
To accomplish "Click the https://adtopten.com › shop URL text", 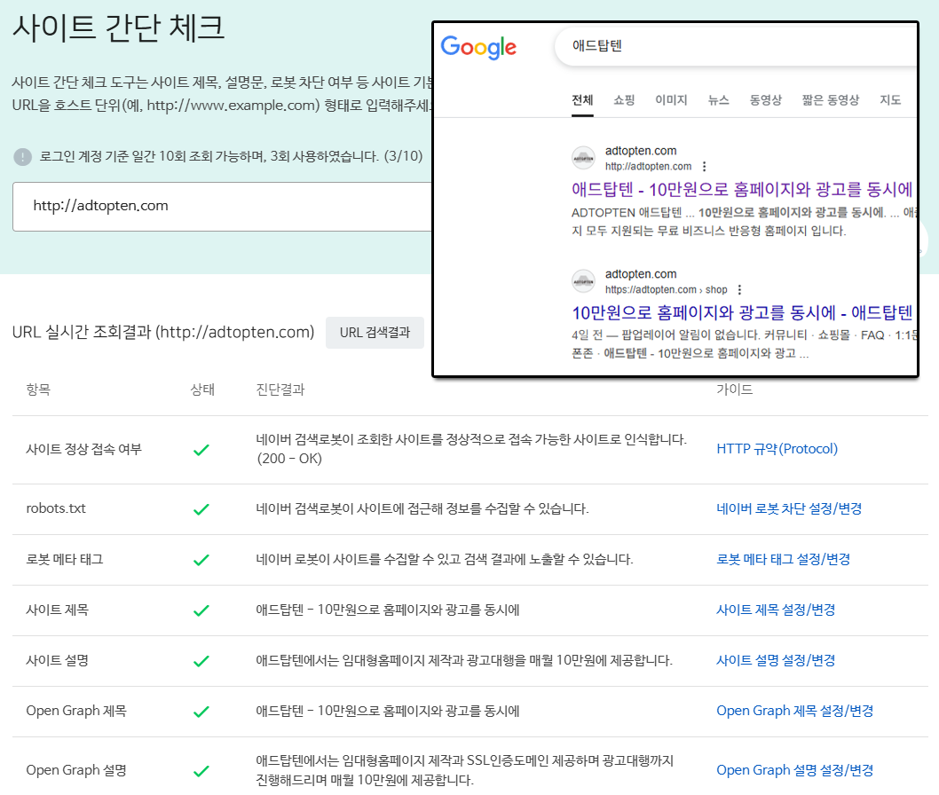I will coord(666,290).
